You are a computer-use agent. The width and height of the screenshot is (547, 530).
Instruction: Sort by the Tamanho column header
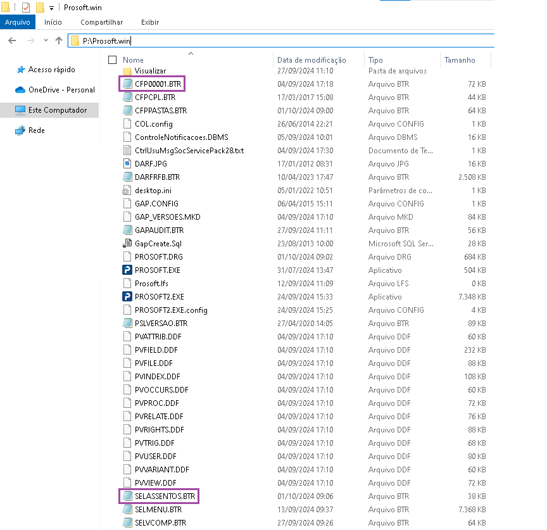460,60
